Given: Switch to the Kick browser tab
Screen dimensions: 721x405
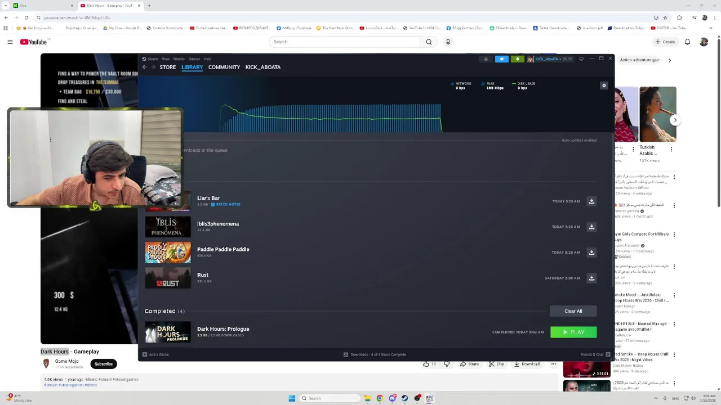Looking at the screenshot, I should click(x=42, y=6).
